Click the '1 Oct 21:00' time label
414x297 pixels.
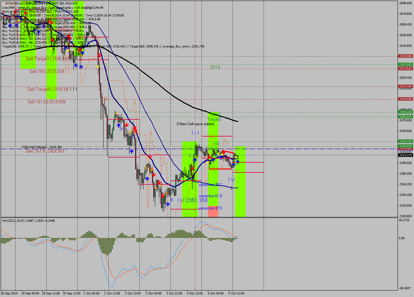pyautogui.click(x=112, y=293)
